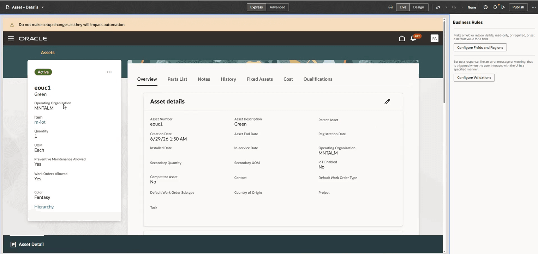Click the Active status badge
This screenshot has height=254, width=538.
(43, 72)
